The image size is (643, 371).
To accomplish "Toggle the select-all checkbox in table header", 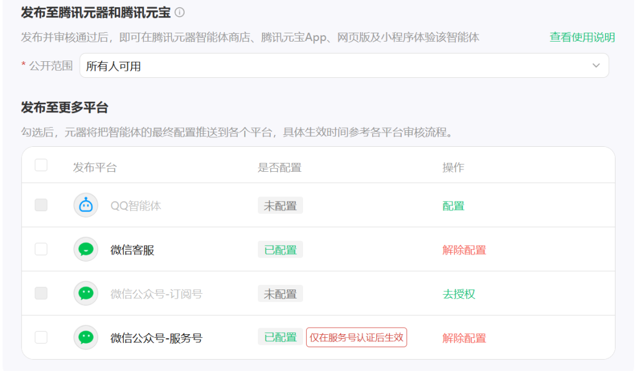I will click(x=41, y=165).
